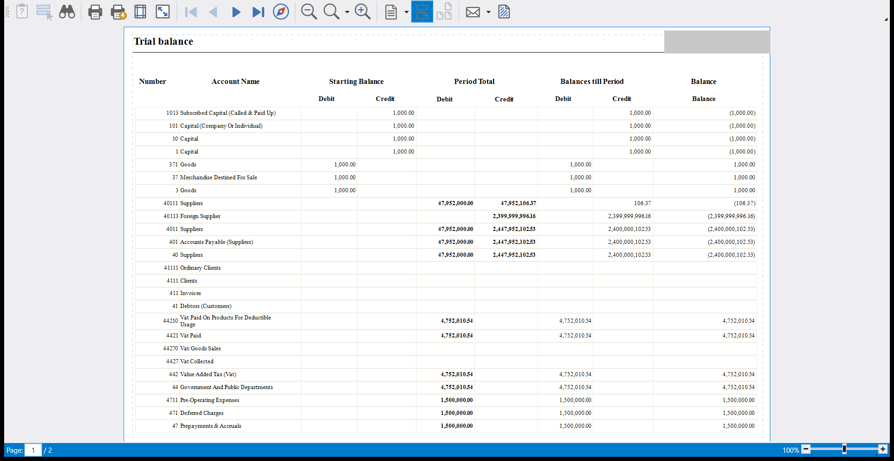Viewport: 894px width, 461px height.
Task: Select the Merchandise Destined For Sale row
Action: pos(446,177)
